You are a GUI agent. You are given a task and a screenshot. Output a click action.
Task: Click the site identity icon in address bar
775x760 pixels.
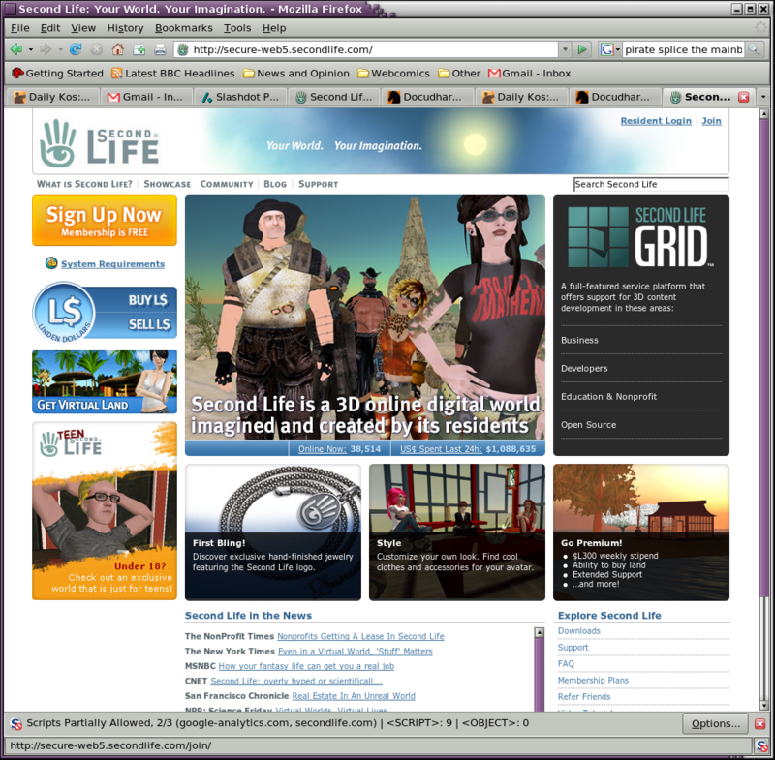coord(183,49)
